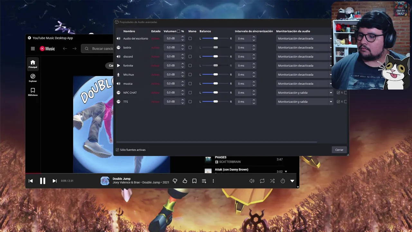The height and width of the screenshot is (232, 412).
Task: Toggle repeat in YouTube Music player
Action: click(262, 181)
